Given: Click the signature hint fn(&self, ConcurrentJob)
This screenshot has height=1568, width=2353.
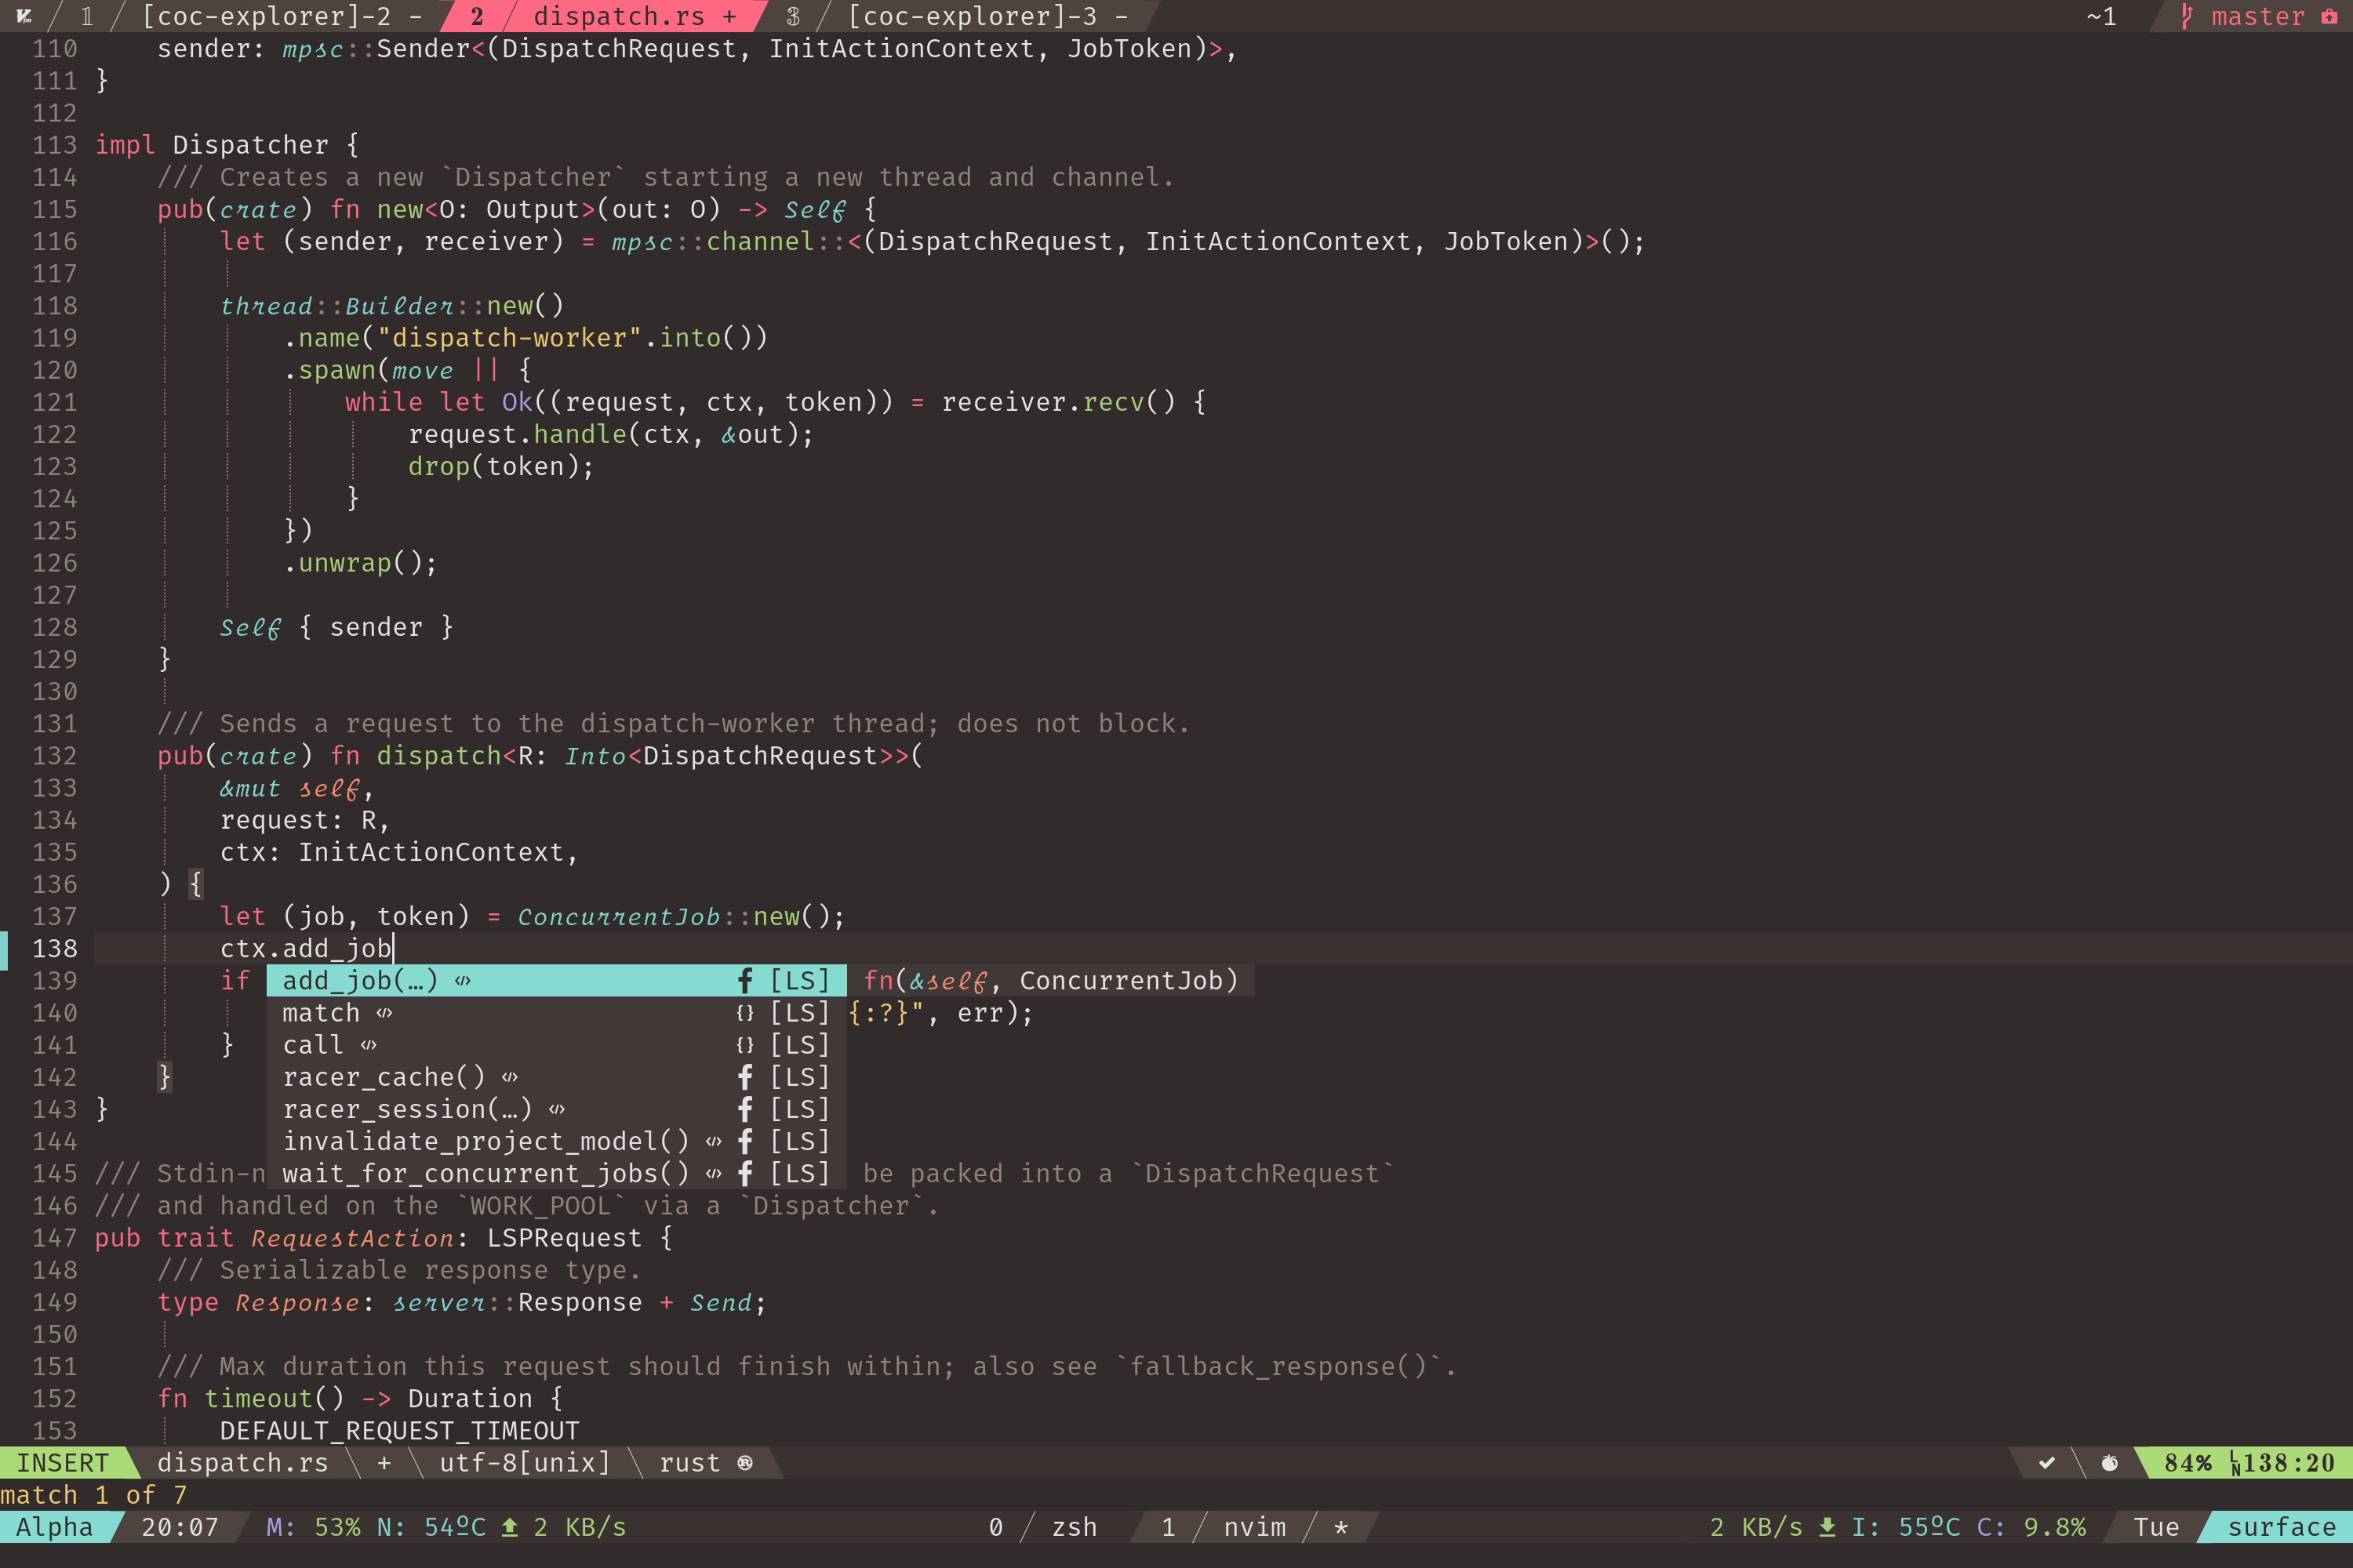Looking at the screenshot, I should (x=1052, y=981).
